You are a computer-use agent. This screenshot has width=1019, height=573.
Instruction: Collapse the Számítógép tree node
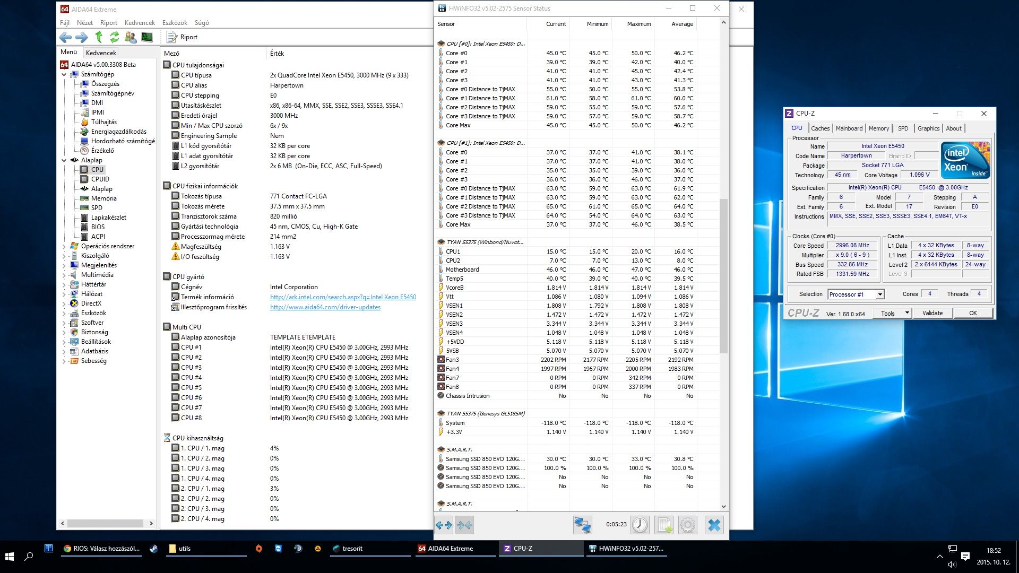(64, 74)
